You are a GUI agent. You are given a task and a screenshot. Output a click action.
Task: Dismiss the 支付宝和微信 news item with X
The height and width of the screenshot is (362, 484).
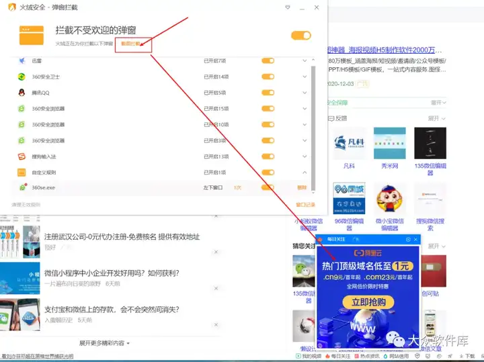pos(216,324)
